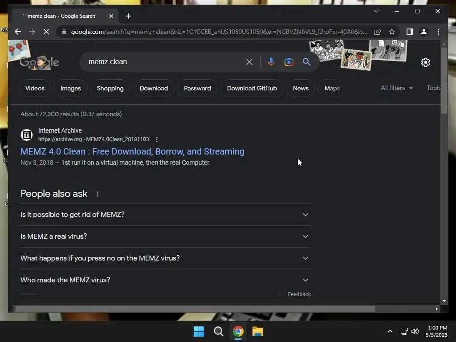This screenshot has width=456, height=342.
Task: Select the Download GitHub chip
Action: tap(252, 88)
